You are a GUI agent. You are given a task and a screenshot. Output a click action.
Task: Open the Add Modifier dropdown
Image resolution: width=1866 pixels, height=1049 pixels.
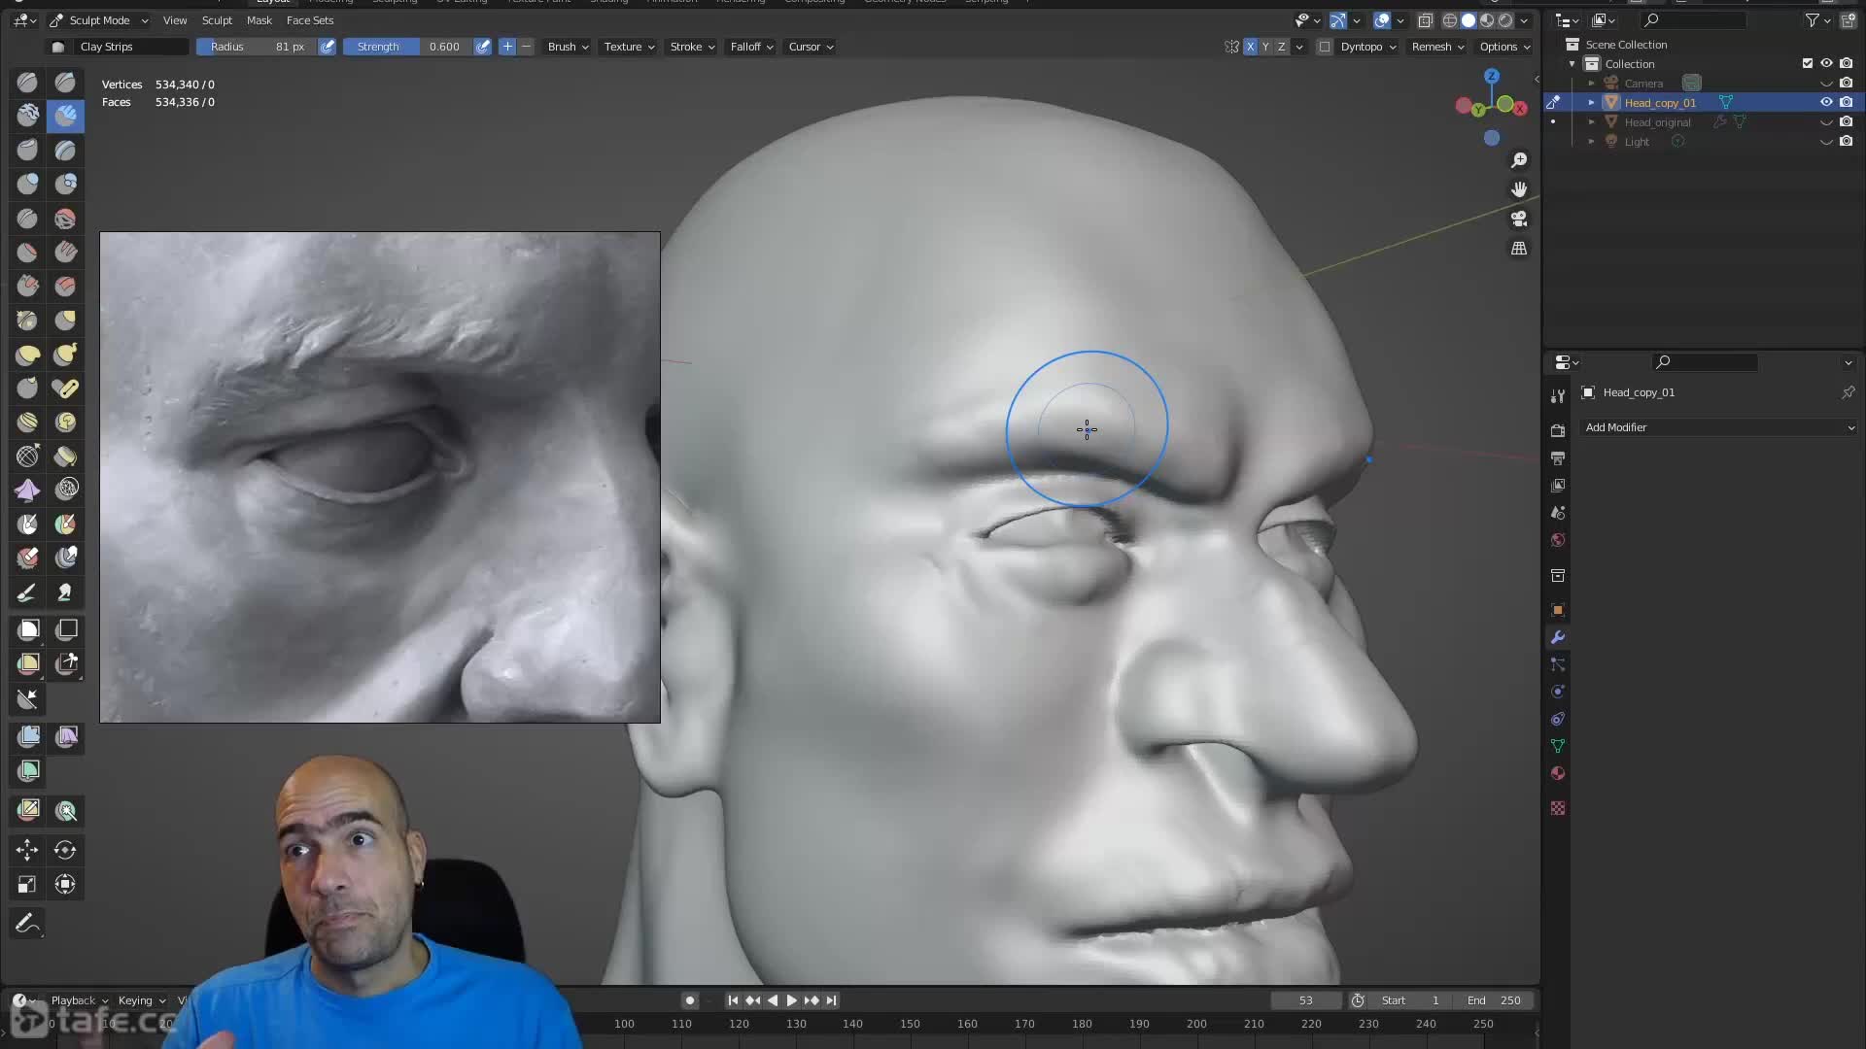(x=1719, y=427)
